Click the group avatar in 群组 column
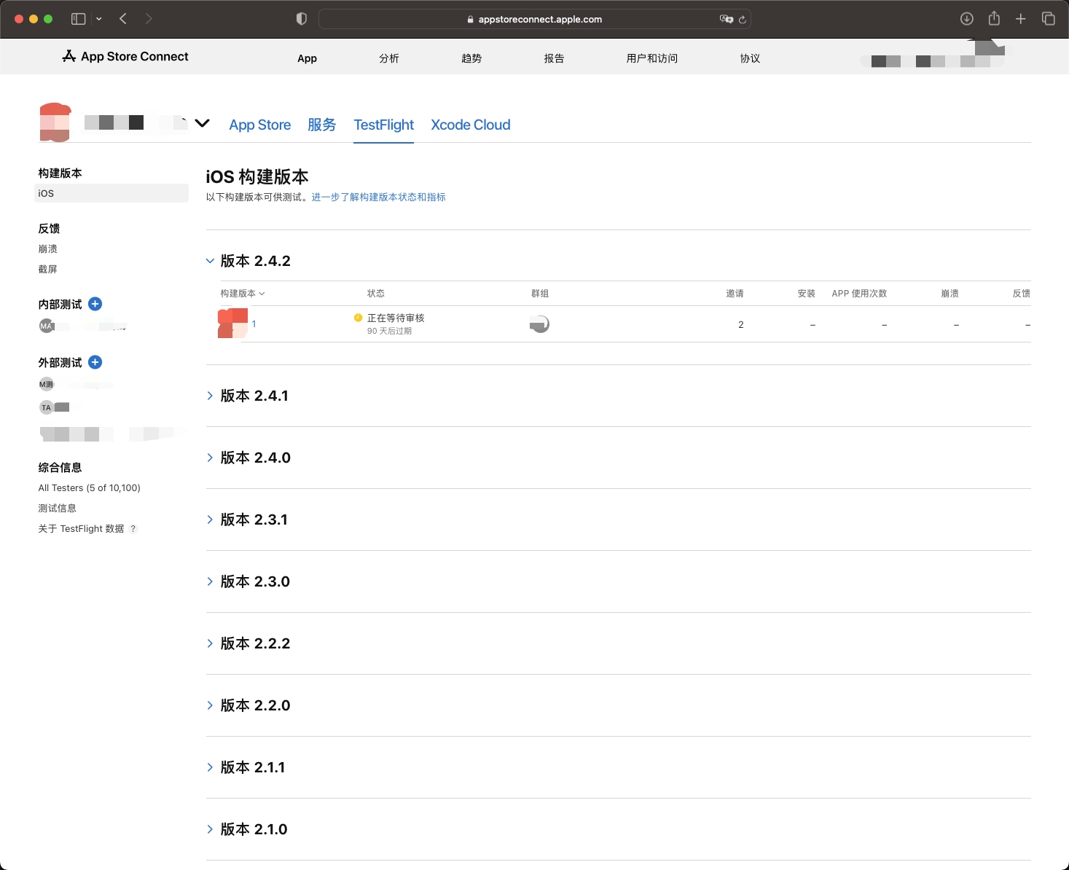 (539, 324)
